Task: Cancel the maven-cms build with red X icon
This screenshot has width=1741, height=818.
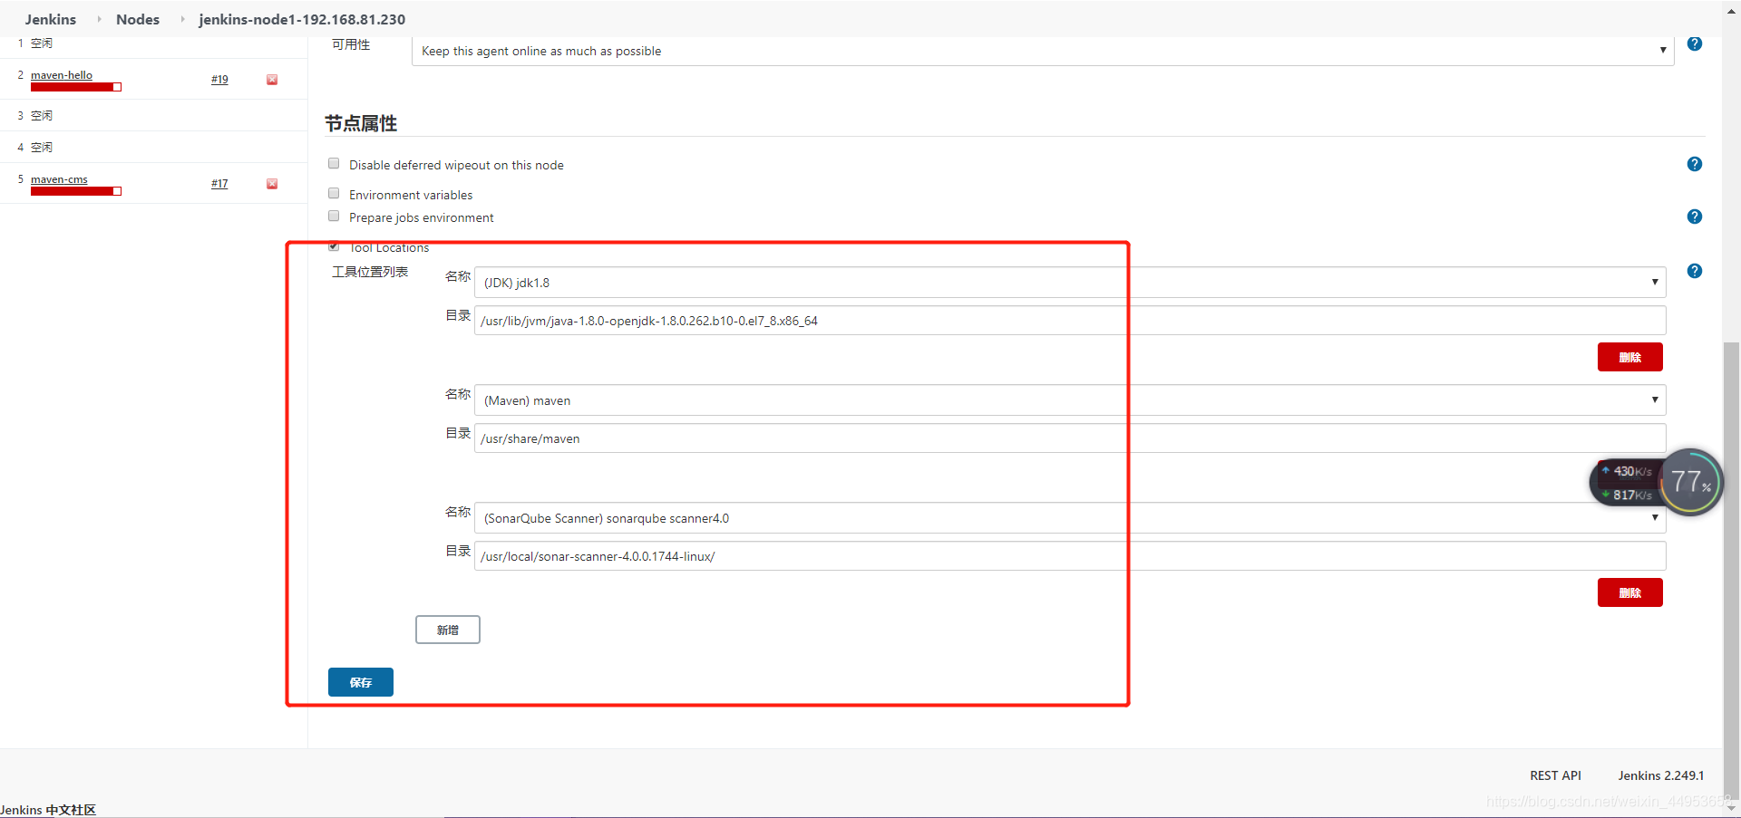Action: coord(272,184)
